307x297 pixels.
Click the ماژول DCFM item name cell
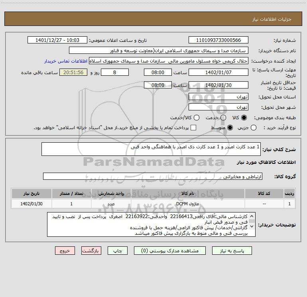pyautogui.click(x=188, y=204)
